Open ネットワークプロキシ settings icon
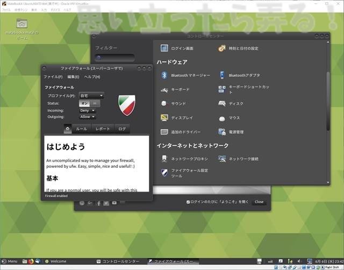The image size is (344, 270). [164, 159]
